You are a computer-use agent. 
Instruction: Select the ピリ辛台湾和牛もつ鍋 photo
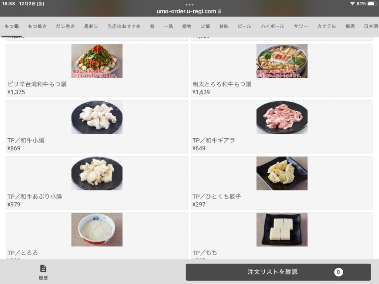[x=97, y=61]
